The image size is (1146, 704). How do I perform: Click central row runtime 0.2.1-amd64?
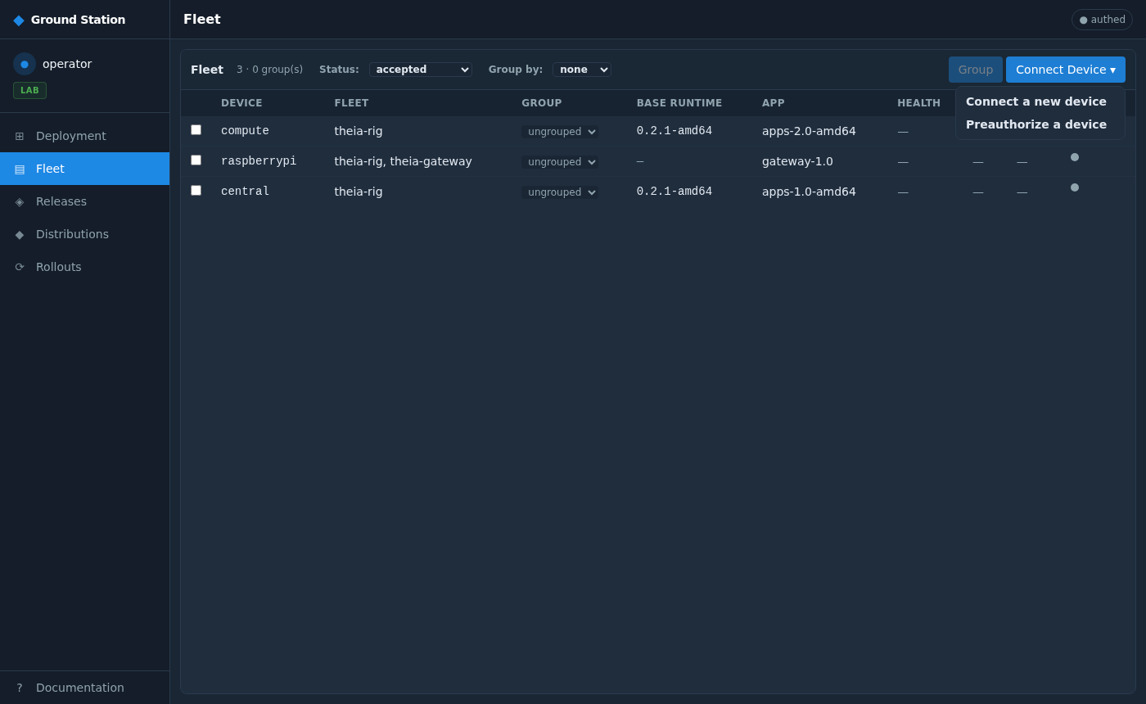coord(675,192)
